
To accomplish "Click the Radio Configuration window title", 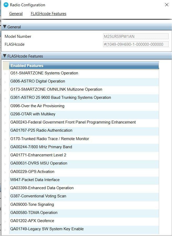I will click(28, 5).
